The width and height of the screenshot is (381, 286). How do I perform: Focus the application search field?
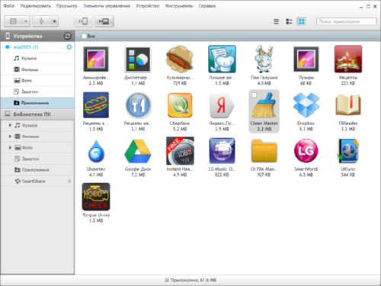(347, 21)
